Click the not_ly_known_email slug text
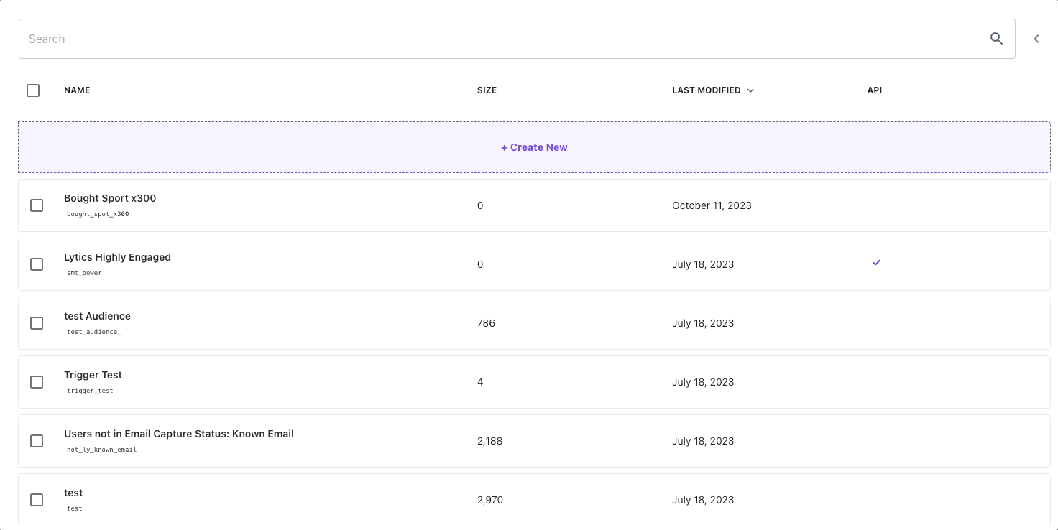The image size is (1058, 530). point(101,450)
